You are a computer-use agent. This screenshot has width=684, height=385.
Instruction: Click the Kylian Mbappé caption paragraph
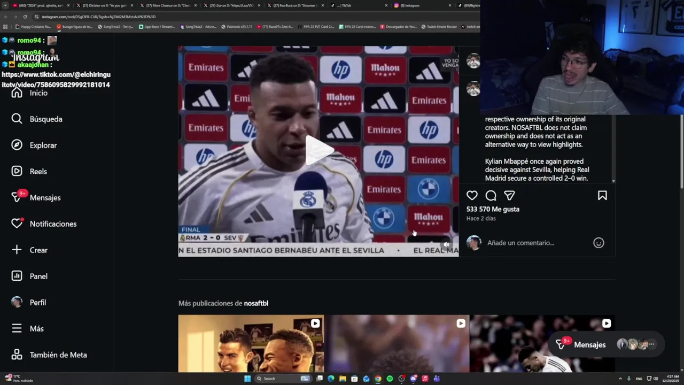pos(537,170)
